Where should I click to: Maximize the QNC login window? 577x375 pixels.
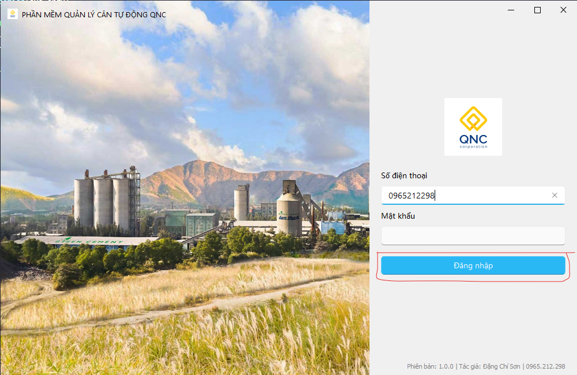[x=537, y=10]
